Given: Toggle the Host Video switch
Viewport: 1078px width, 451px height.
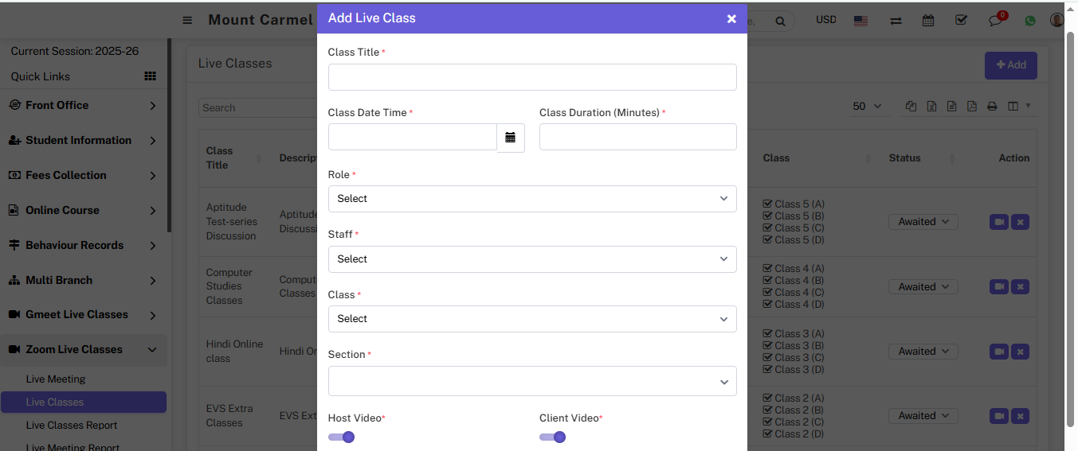Looking at the screenshot, I should click(x=341, y=437).
